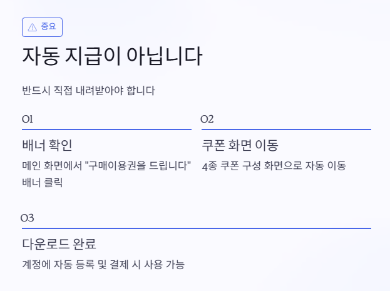
Task: Click the text 메인 화면에서 in step one
Action: tap(52, 165)
